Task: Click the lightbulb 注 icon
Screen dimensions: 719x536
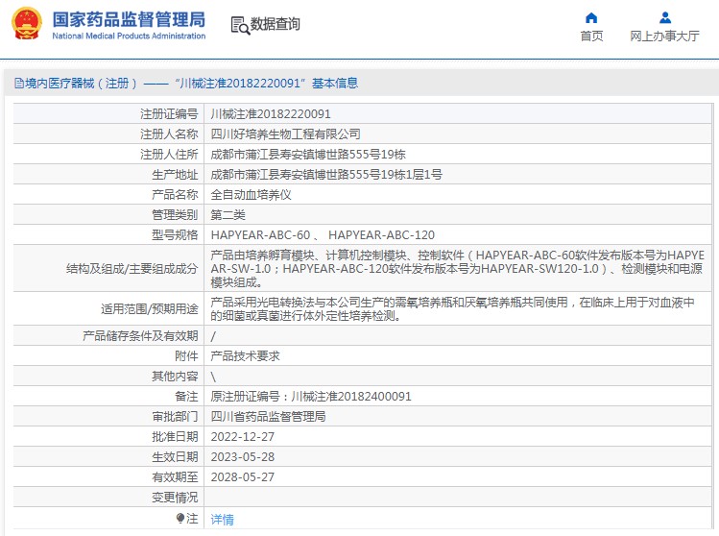Action: click(x=180, y=518)
